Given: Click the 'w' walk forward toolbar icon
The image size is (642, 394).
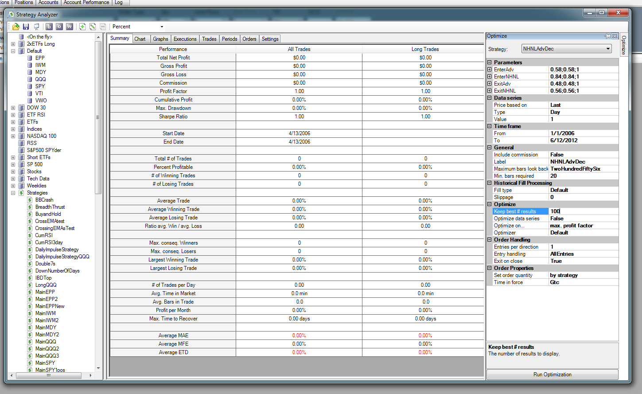Looking at the screenshot, I should [70, 27].
